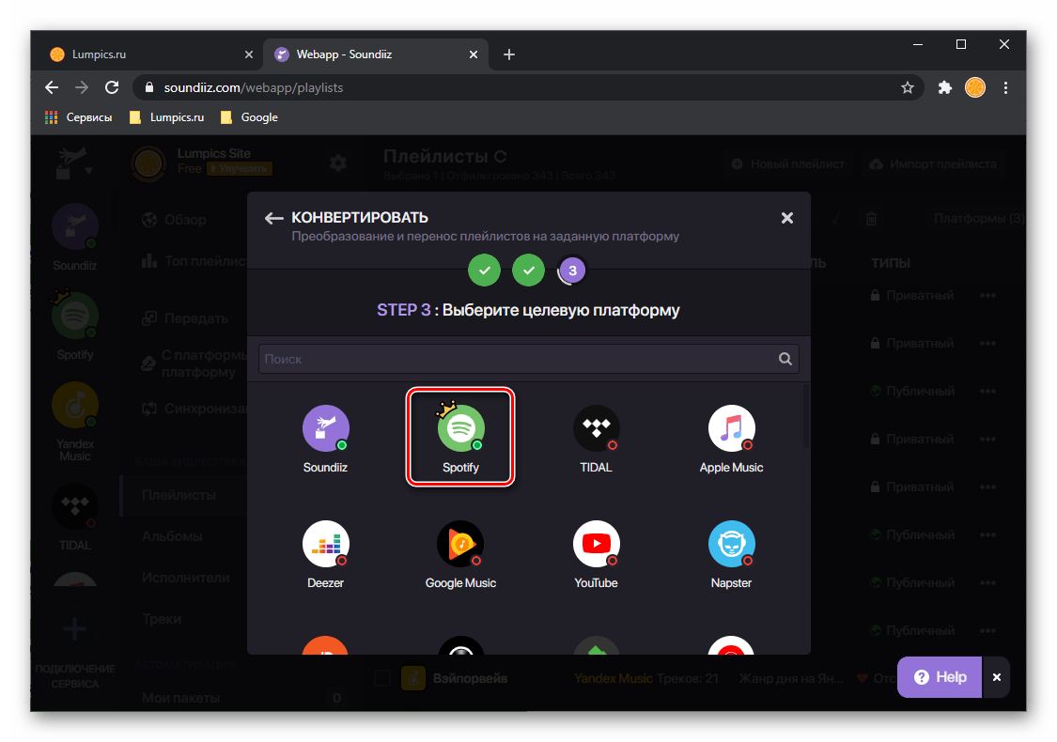Select Spotify as the target platform
Screen dimensions: 1057x742
[460, 436]
